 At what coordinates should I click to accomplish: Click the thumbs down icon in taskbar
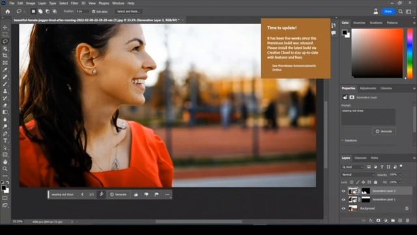(146, 195)
